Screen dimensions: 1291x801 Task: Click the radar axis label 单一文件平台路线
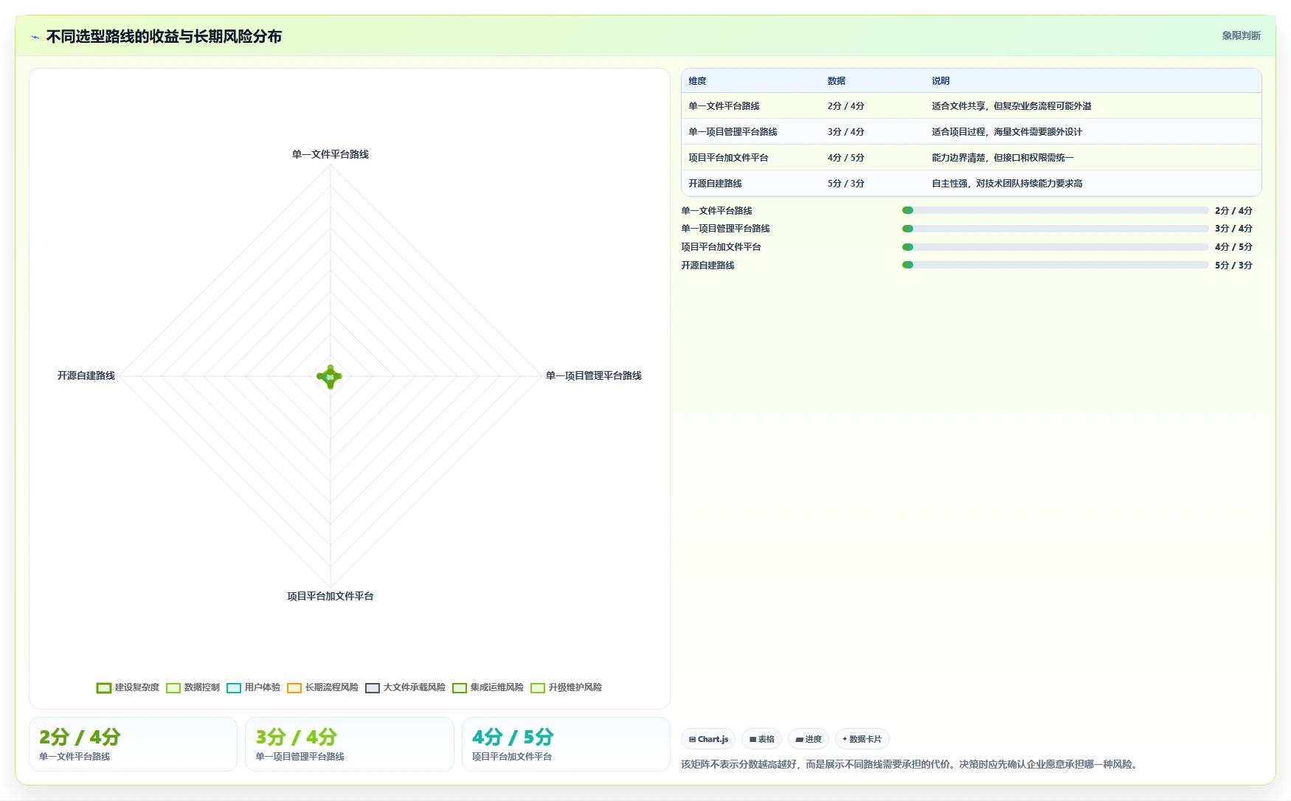pyautogui.click(x=330, y=154)
